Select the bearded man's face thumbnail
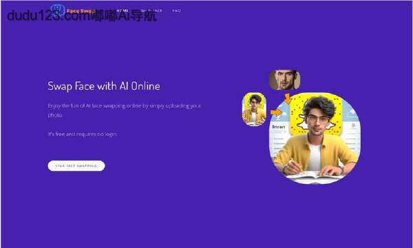Viewport: 413px width, 248px height. (x=284, y=80)
